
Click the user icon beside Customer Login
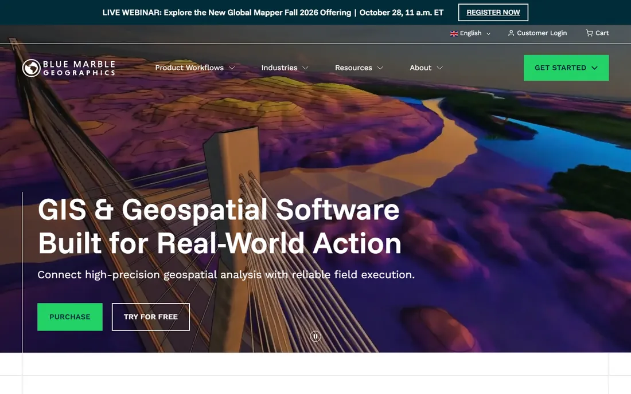click(511, 33)
